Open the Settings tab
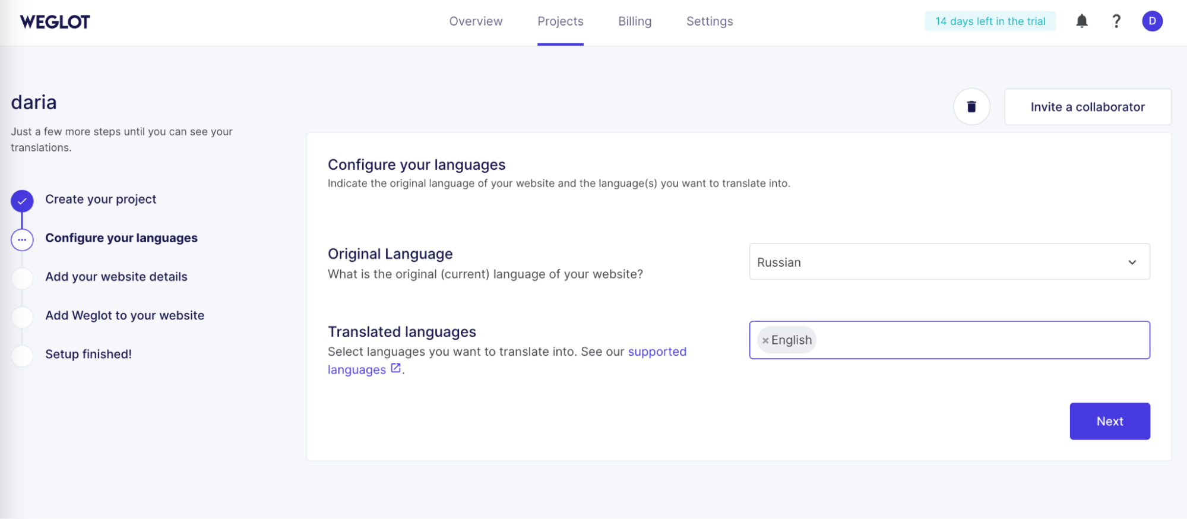Screen dimensions: 1187x519 [x=710, y=21]
